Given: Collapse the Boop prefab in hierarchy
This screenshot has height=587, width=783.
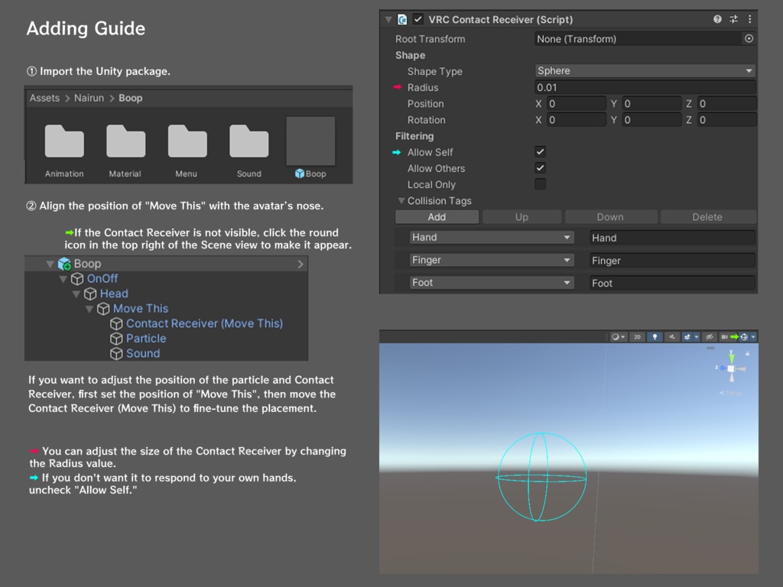Looking at the screenshot, I should click(x=50, y=264).
